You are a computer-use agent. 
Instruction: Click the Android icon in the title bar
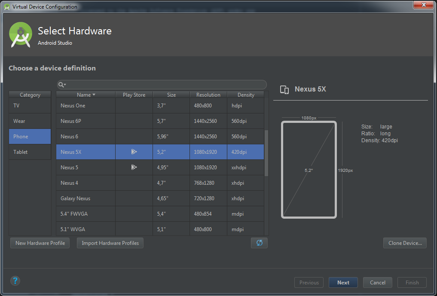(7, 7)
